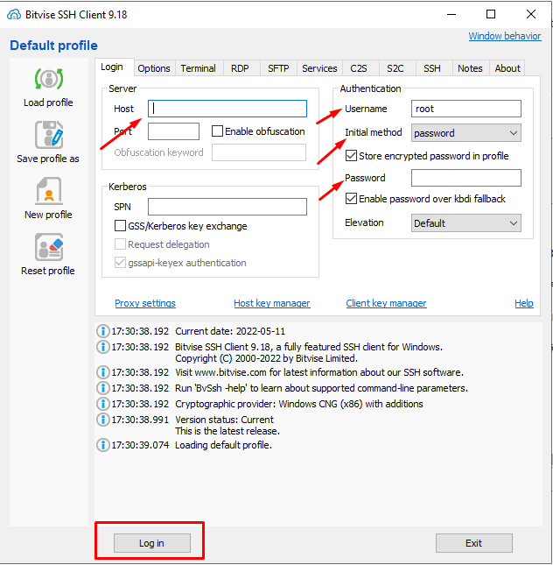Click info icon next to Version status entry
Screen dimensions: 553x565
[x=103, y=420]
